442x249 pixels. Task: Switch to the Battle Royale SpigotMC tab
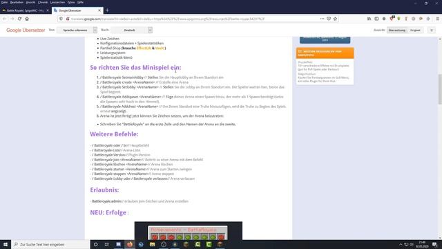[26, 10]
